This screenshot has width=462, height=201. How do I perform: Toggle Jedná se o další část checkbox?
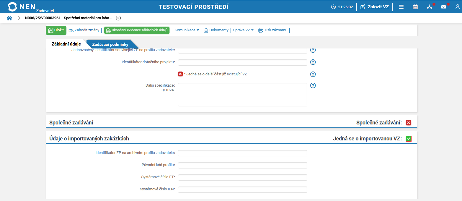tap(180, 74)
